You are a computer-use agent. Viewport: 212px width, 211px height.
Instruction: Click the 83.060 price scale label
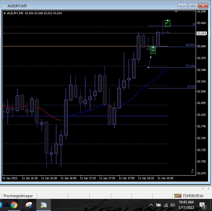tap(201, 23)
